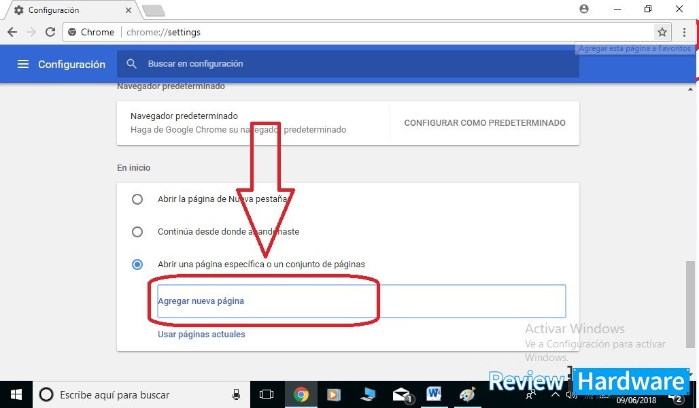The image size is (699, 408).
Task: Focus the Buscar en configuración search field
Action: (x=347, y=64)
